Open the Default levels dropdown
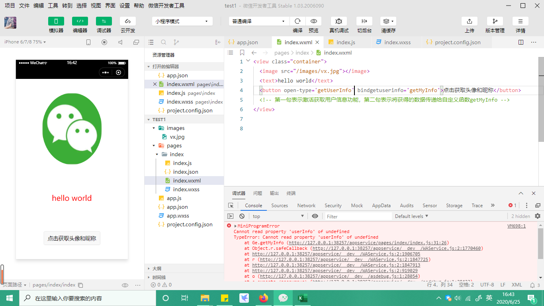This screenshot has width=544, height=306. click(x=412, y=216)
